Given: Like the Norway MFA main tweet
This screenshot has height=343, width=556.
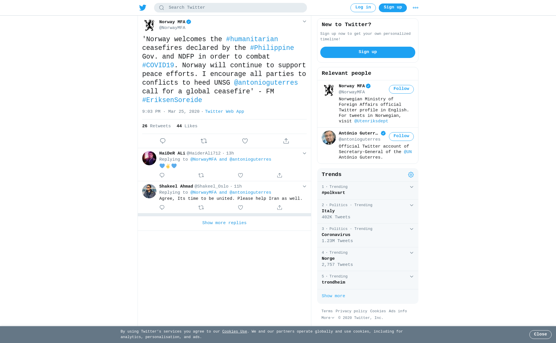Looking at the screenshot, I should pos(245,141).
